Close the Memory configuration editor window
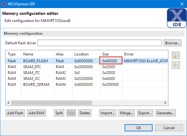The height and width of the screenshot is (136, 187). 181,4
